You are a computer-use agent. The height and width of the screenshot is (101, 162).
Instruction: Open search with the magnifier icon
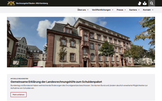(x=151, y=3)
